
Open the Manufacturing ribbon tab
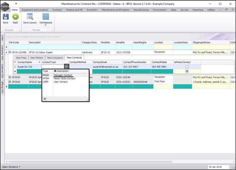141,10
